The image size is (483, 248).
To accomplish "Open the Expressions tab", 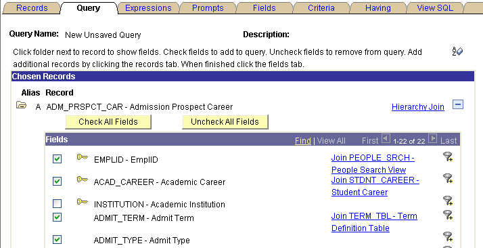I will coord(148,7).
